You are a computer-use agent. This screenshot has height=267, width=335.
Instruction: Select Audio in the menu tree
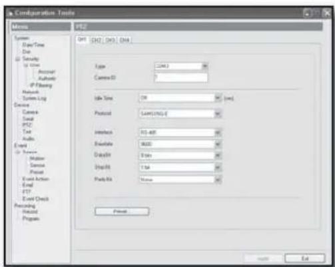click(x=29, y=138)
